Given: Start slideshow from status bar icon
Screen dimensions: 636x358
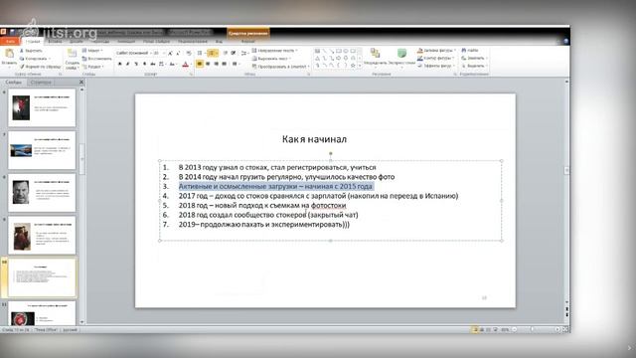Looking at the screenshot, I should (495, 329).
